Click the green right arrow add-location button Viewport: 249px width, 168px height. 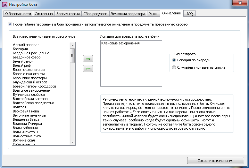point(88,59)
